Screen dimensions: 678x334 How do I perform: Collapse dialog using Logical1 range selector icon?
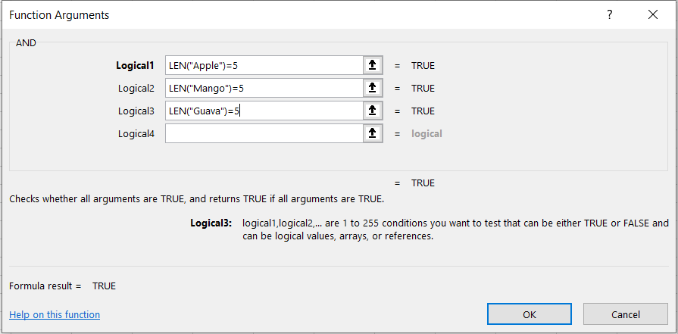[372, 66]
